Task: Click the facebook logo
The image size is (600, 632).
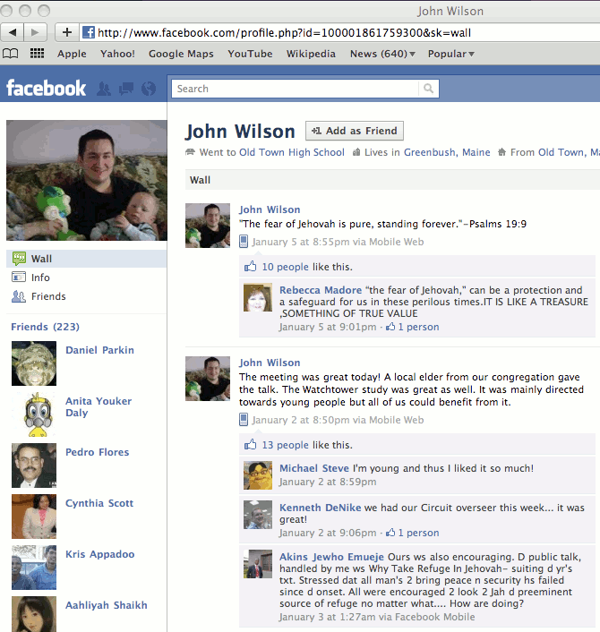Action: tap(46, 89)
